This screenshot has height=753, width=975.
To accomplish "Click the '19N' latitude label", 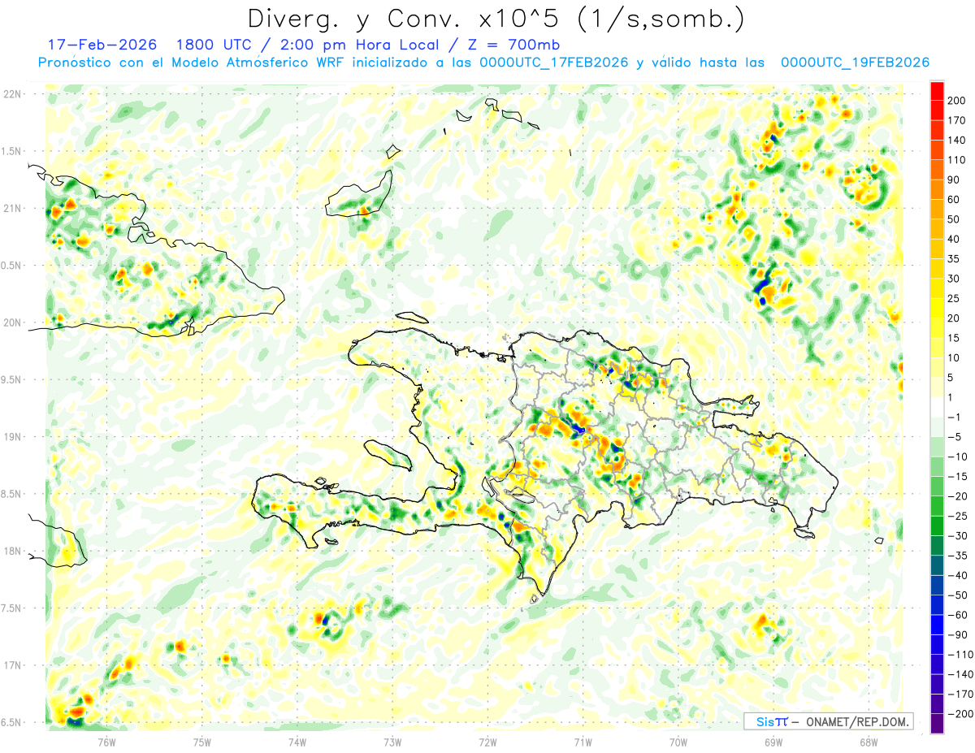I will coord(12,437).
